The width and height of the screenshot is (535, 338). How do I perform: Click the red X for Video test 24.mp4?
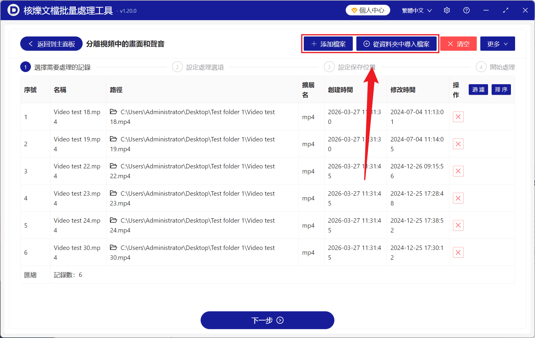pos(458,225)
